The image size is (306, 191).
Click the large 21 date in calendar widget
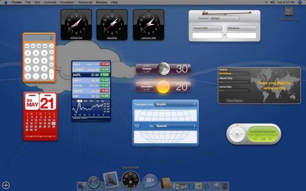pos(47,103)
